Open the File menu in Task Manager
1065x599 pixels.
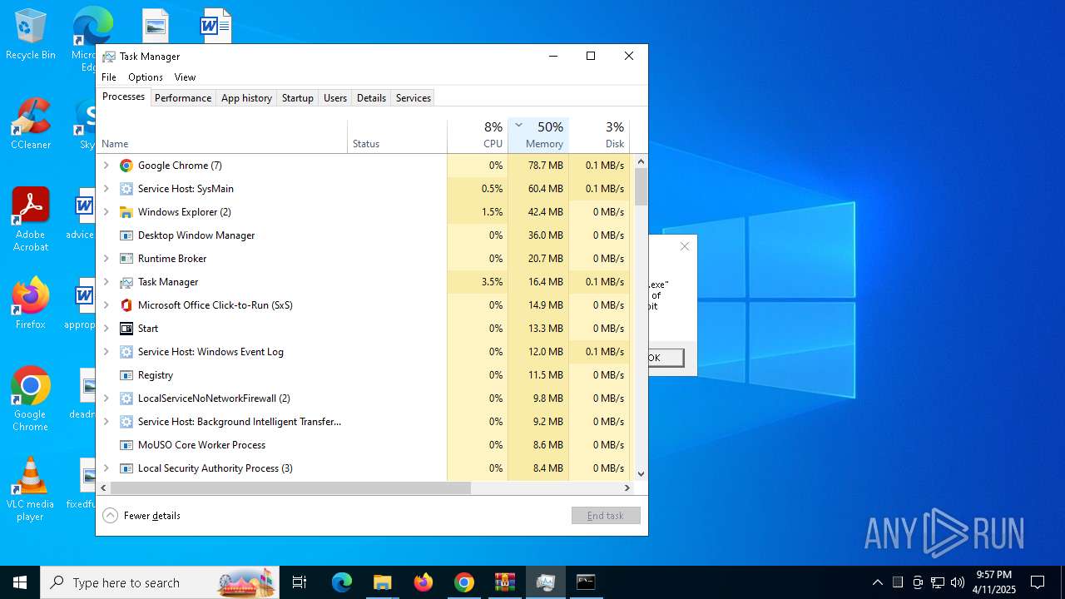click(x=109, y=77)
